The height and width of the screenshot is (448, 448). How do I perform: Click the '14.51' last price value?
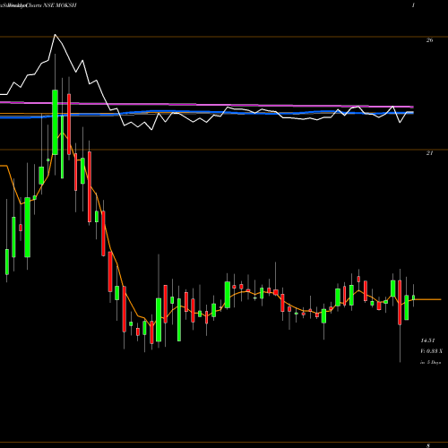pyautogui.click(x=427, y=340)
